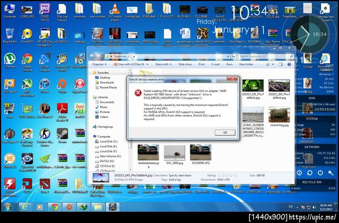
Task: Click the Search Superman_1.2 field
Action: (x=266, y=56)
